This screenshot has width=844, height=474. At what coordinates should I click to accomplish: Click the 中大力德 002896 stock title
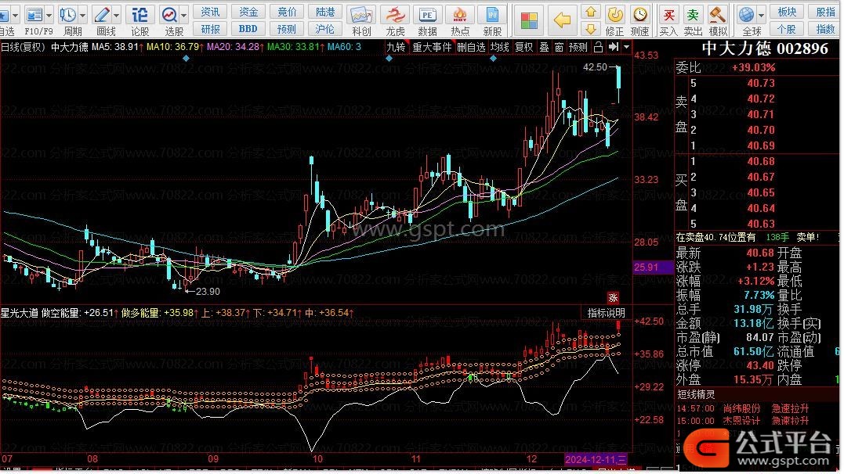tap(764, 49)
